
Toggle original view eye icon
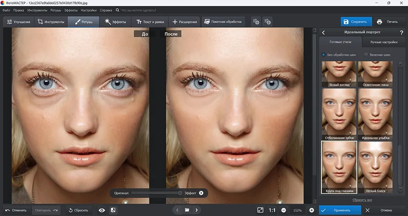(x=101, y=210)
